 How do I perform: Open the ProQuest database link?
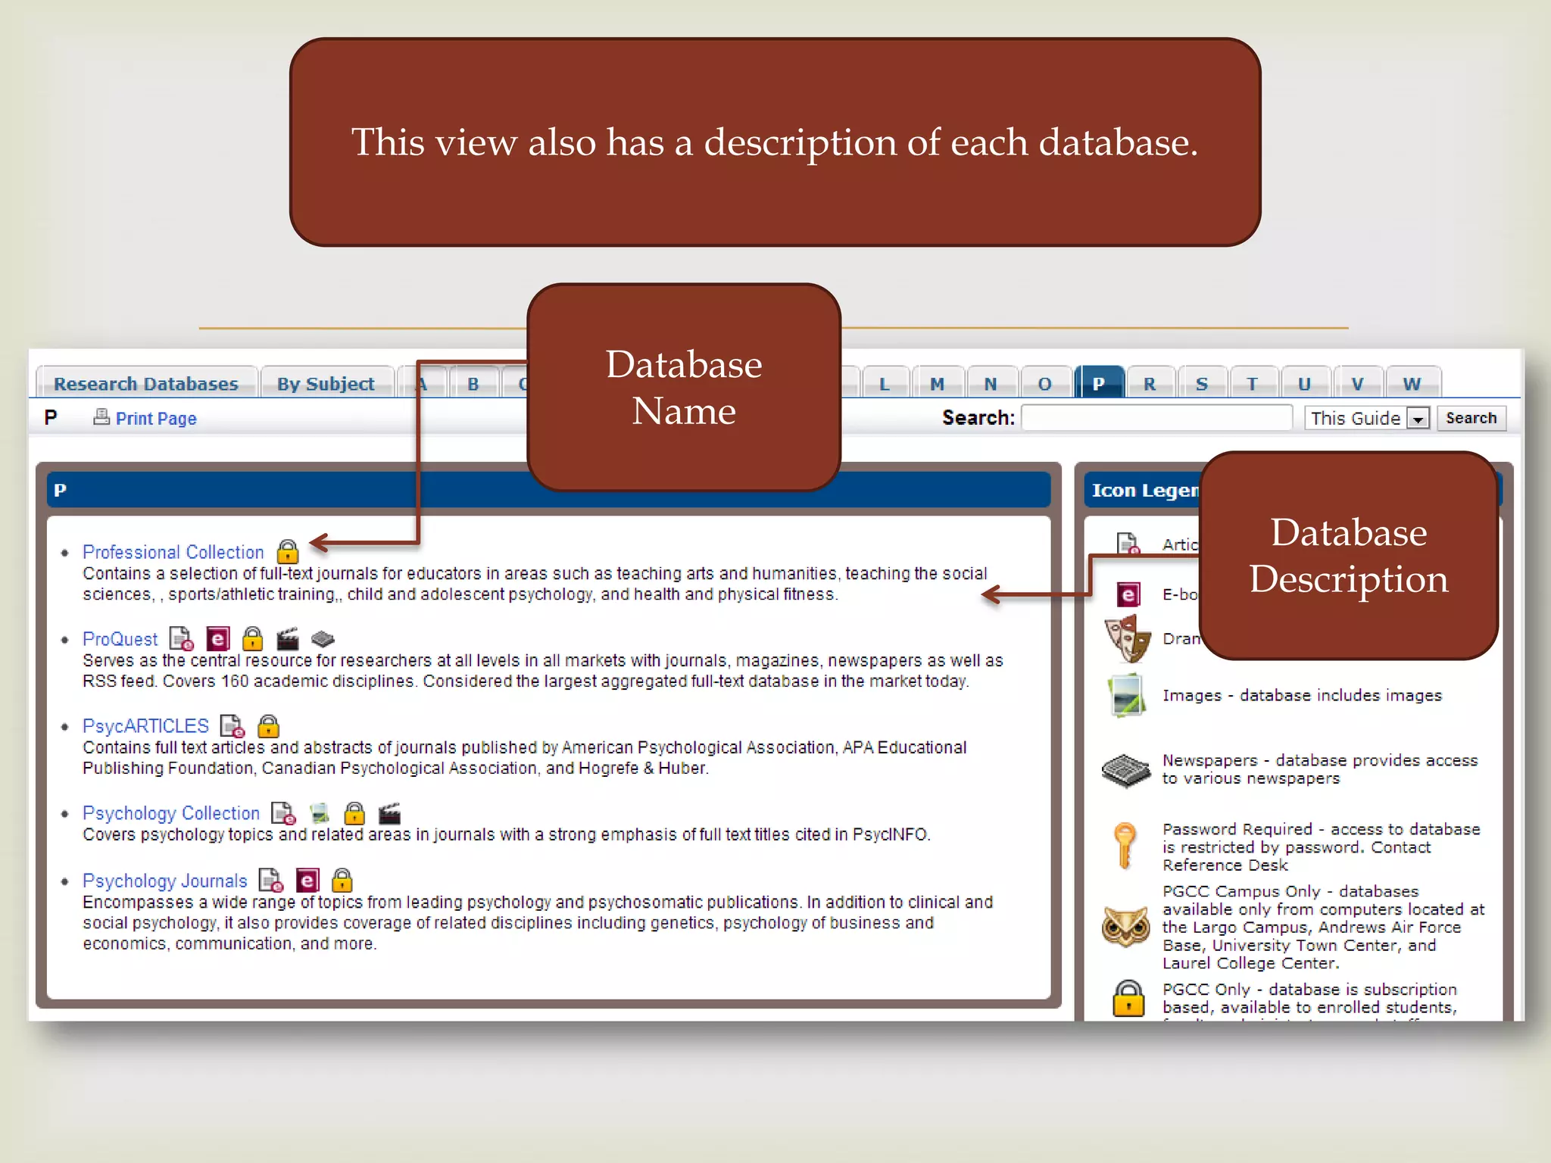pos(120,639)
